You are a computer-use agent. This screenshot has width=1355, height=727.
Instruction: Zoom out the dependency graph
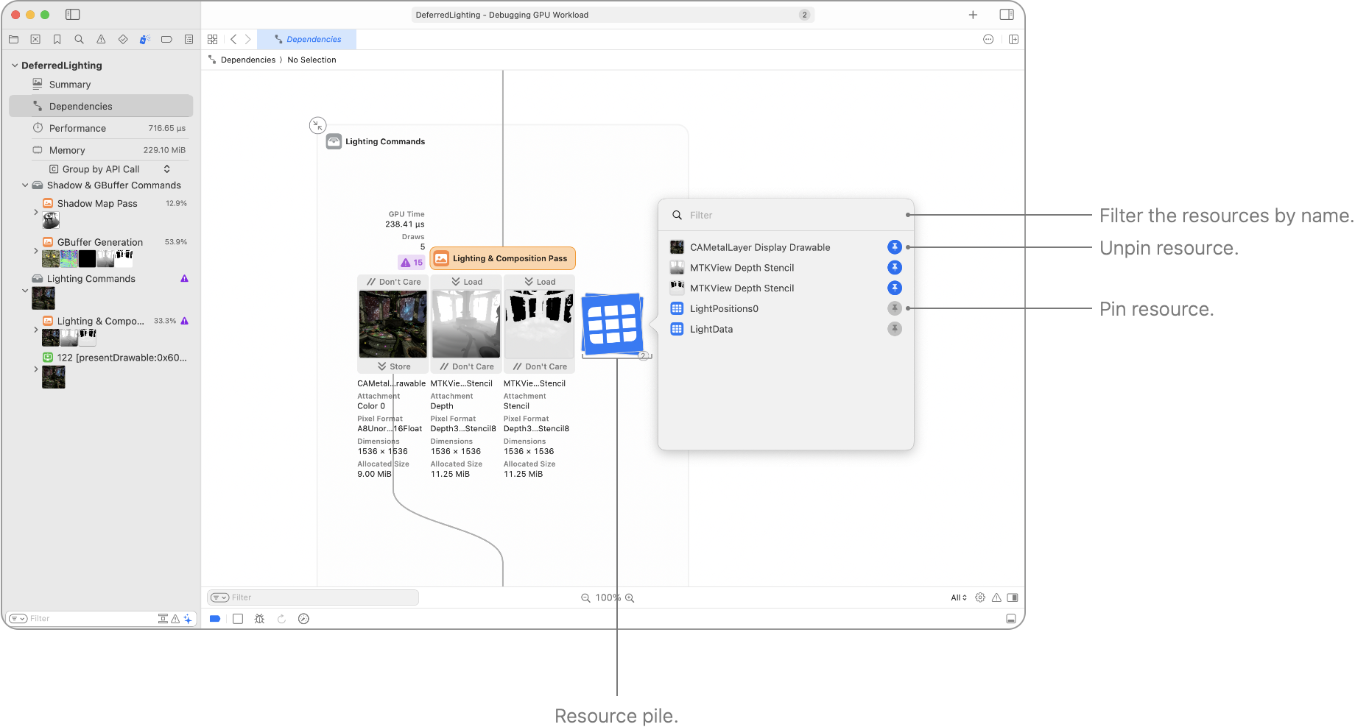(x=585, y=598)
